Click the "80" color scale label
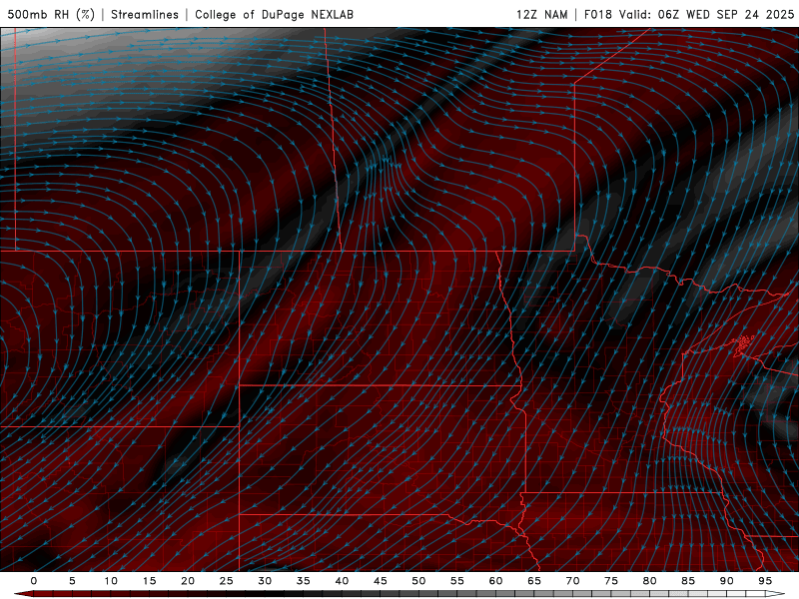799x599 pixels. tap(649, 581)
